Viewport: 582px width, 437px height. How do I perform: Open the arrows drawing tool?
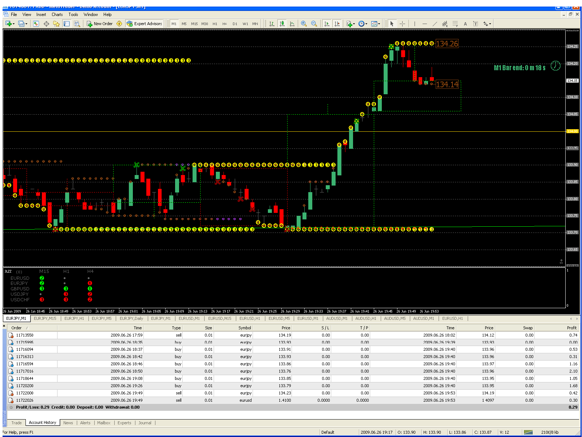click(485, 24)
